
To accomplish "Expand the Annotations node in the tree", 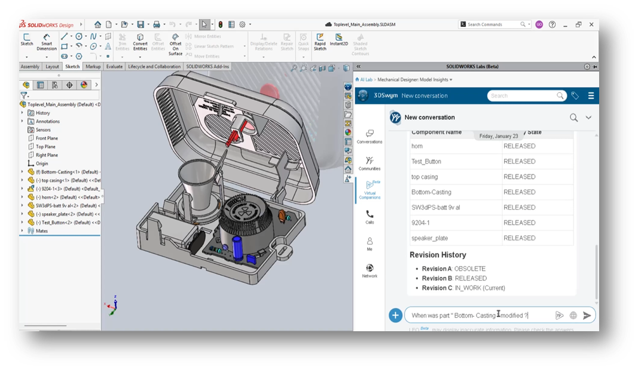I will tap(22, 121).
